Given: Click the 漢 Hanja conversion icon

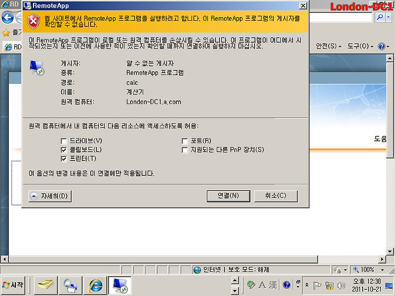Looking at the screenshot, I should click(x=273, y=285).
